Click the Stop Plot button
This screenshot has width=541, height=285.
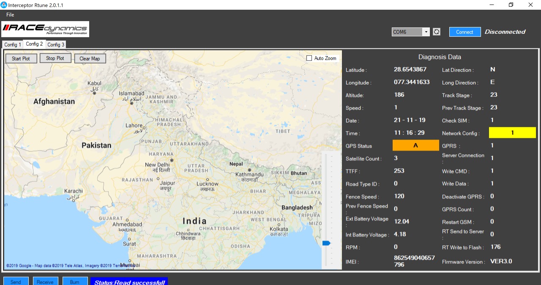(x=55, y=58)
